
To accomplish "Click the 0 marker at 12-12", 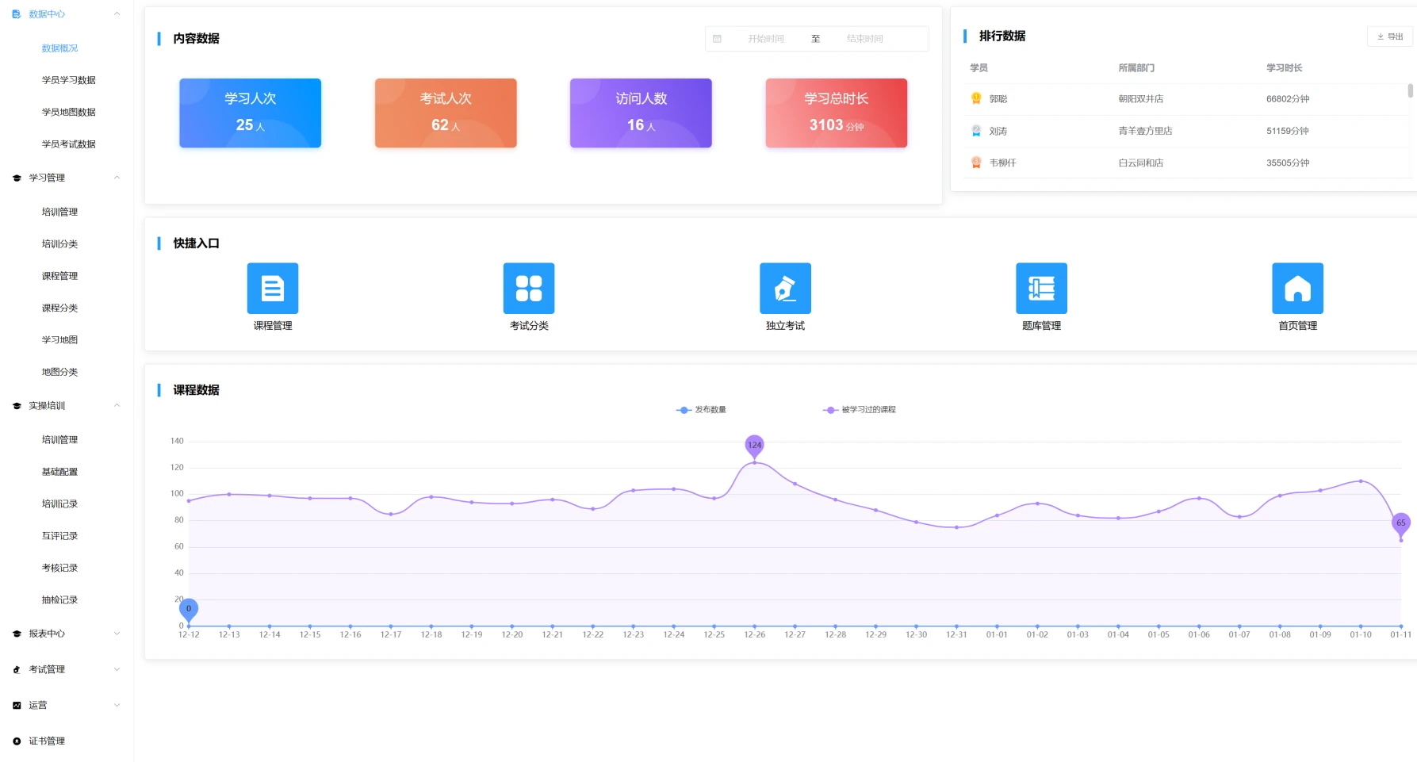I will pos(189,609).
